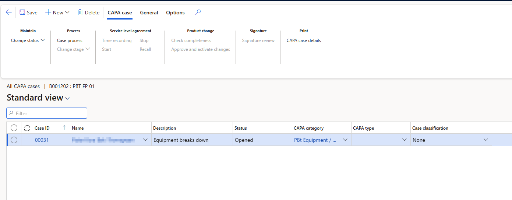The image size is (512, 200).
Task: Click the Name column header
Action: [x=111, y=128]
